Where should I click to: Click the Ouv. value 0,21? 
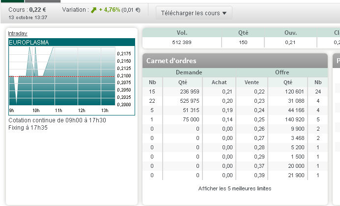click(x=290, y=42)
